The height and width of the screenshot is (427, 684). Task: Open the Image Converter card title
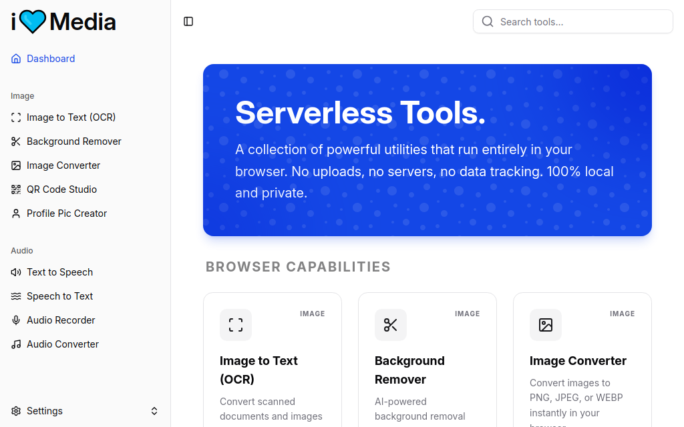tap(578, 361)
